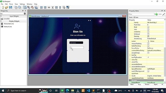The width and height of the screenshot is (166, 93).
Task: Open the Form menu
Action: [11, 4]
